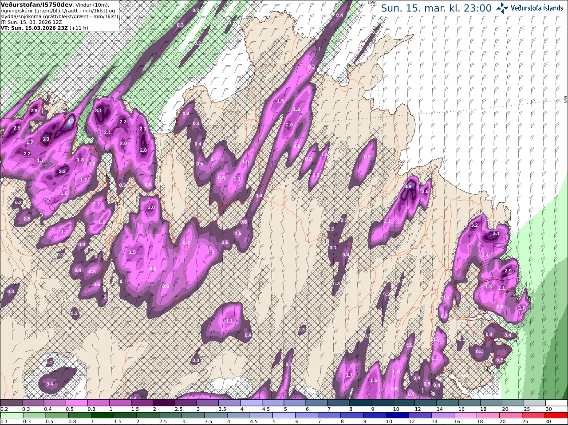This screenshot has height=425, width=568.
Task: Click the 15W longitude label at top
Action: pos(371,2)
